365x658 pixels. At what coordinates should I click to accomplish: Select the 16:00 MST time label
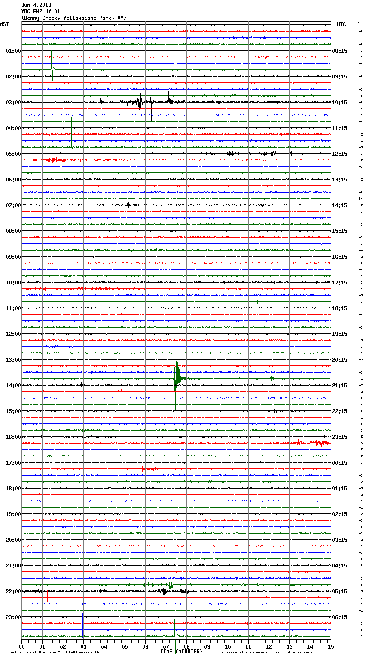coord(13,437)
